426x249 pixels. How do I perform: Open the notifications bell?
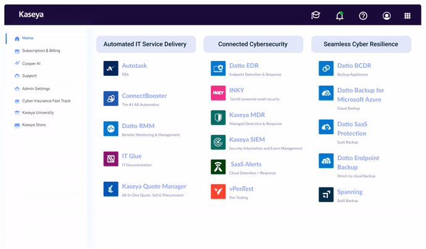340,16
